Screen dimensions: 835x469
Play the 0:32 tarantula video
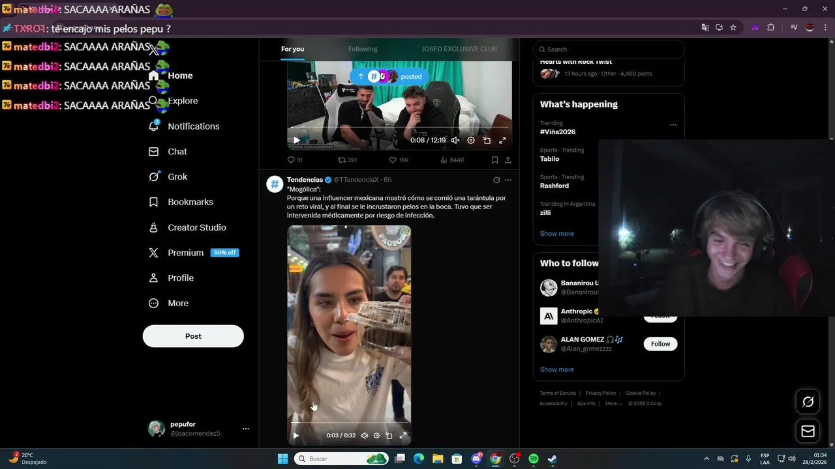click(x=296, y=435)
